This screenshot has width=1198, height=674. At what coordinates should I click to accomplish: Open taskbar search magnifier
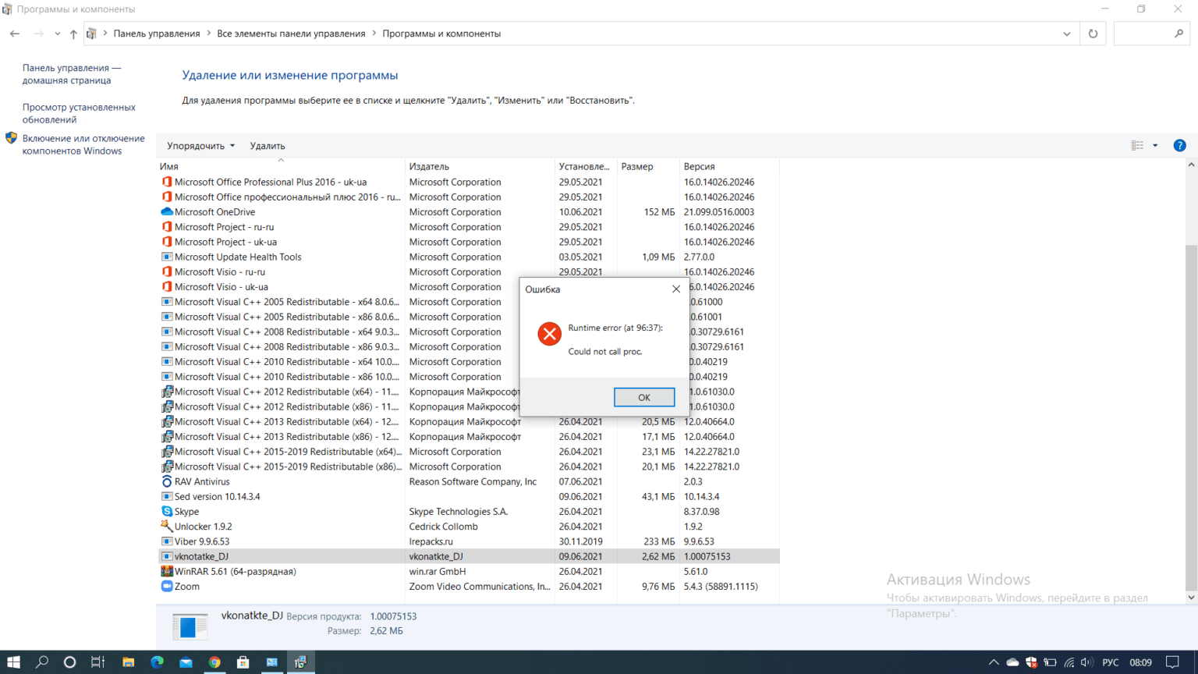click(42, 662)
